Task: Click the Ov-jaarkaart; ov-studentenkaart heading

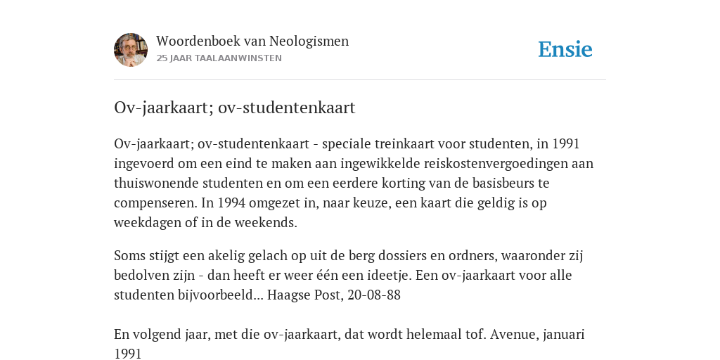Action: (235, 108)
